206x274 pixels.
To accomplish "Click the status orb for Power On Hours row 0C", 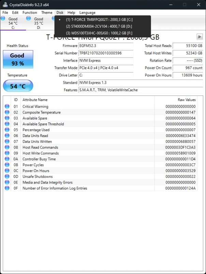I will (7, 170).
